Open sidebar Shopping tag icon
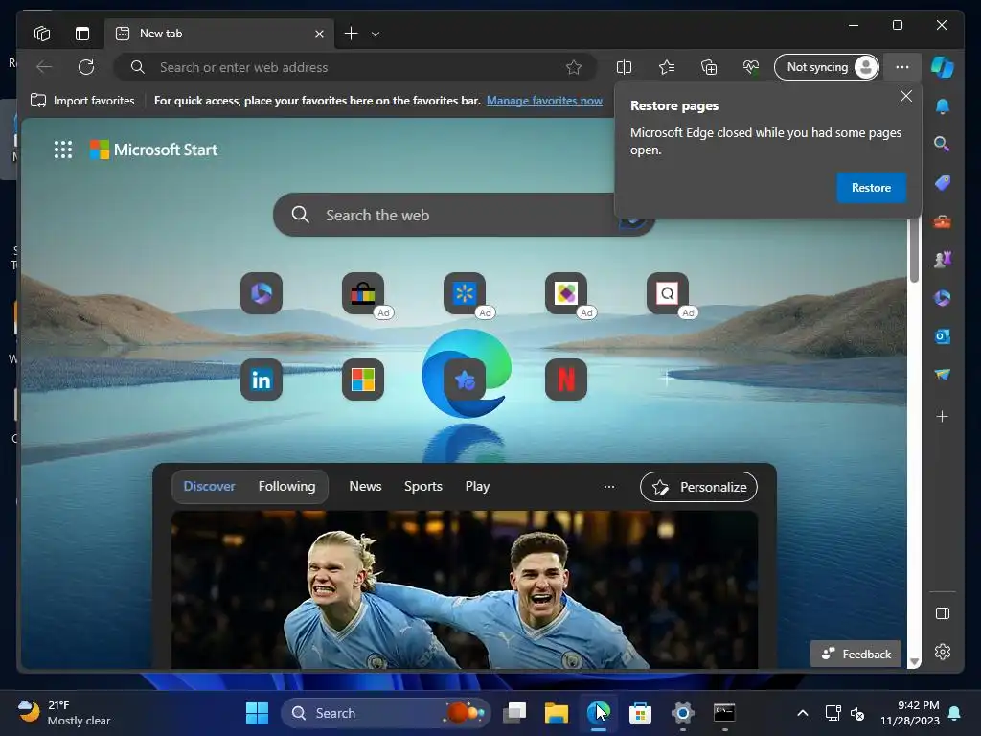The height and width of the screenshot is (736, 981). pos(943,183)
